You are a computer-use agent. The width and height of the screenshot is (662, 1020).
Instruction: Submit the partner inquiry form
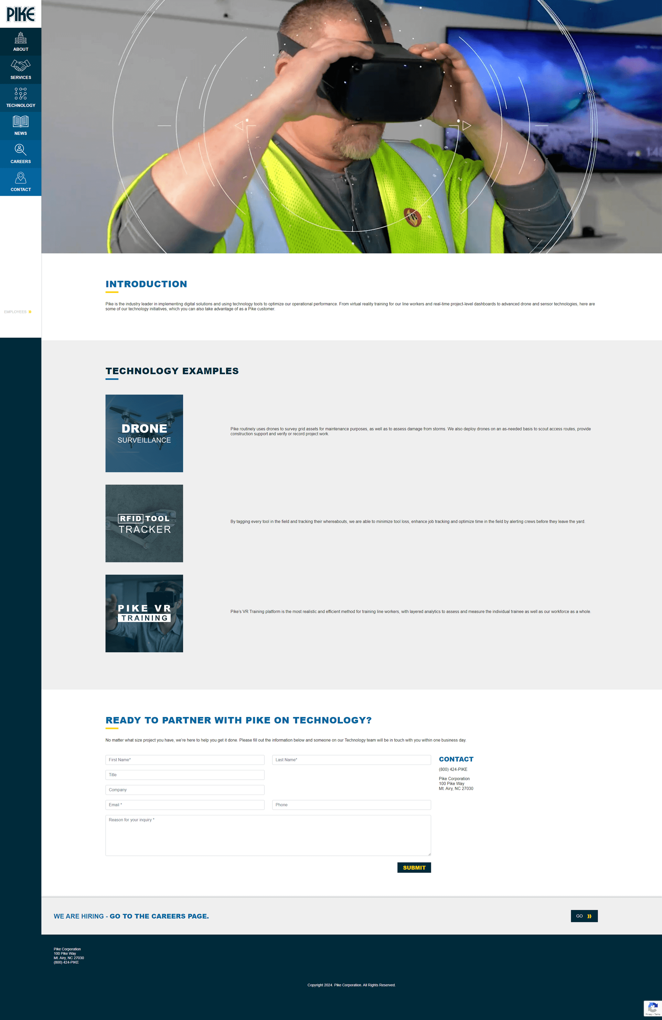pos(414,867)
